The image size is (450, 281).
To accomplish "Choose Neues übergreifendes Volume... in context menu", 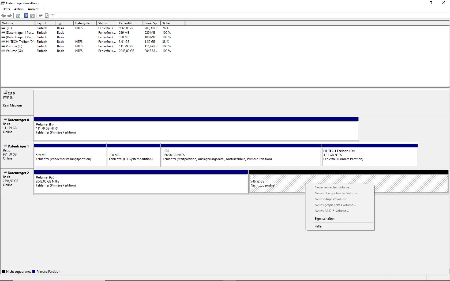I will coord(340,193).
